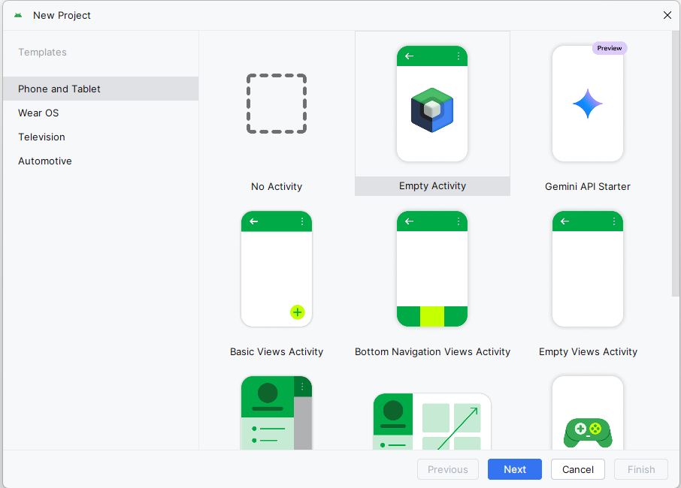The height and width of the screenshot is (488, 681).
Task: Select the Automotive category
Action: [45, 161]
